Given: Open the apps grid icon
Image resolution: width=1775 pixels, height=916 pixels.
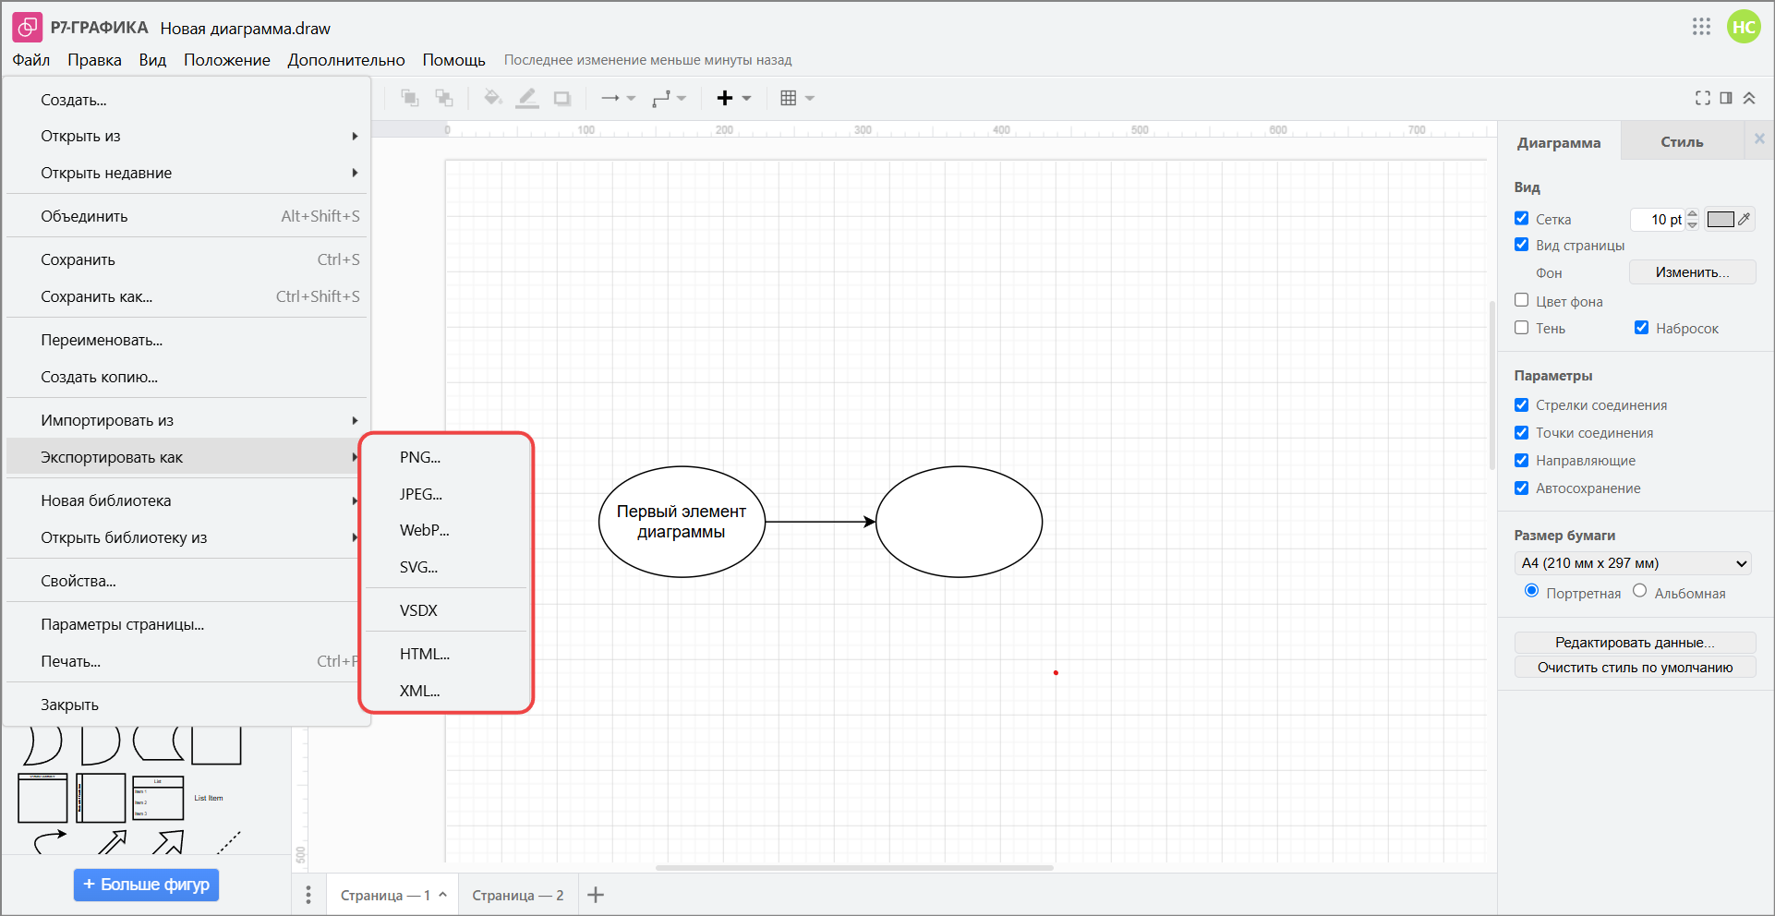Looking at the screenshot, I should click(1702, 27).
